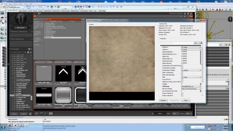
Task: Click the New button below the Packages tree
Action: coord(14,114)
